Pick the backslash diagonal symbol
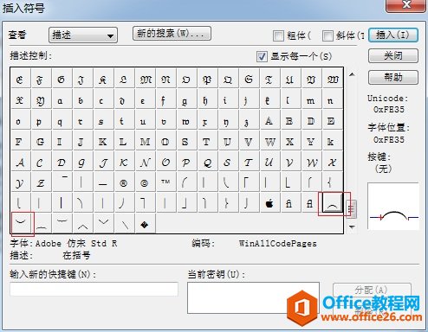The width and height of the screenshot is (428, 332). (125, 224)
